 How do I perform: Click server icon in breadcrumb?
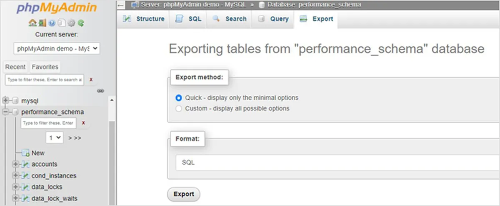click(135, 5)
